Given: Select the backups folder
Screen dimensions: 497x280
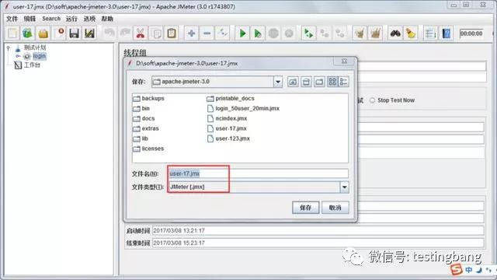Looking at the screenshot, I should coord(148,99).
